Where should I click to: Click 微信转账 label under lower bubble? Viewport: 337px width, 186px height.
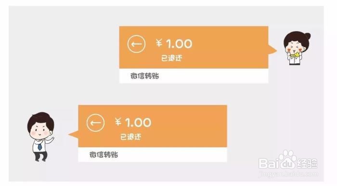coord(104,154)
